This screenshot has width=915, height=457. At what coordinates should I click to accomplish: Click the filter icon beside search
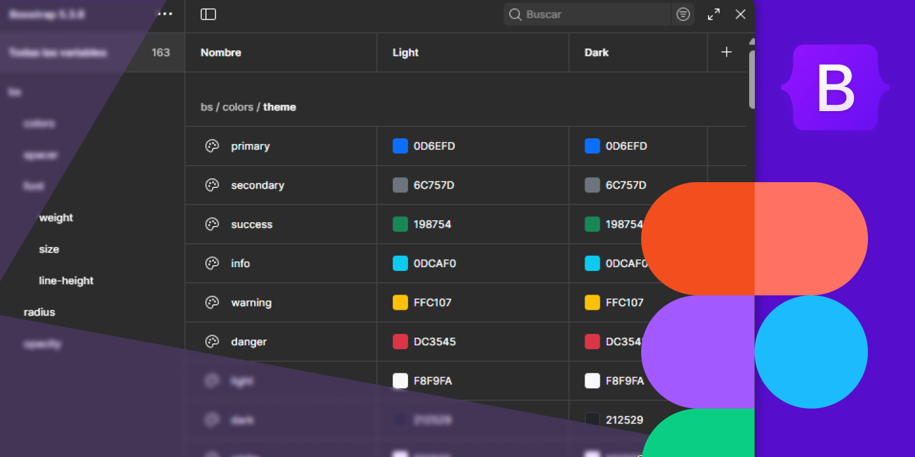point(683,15)
